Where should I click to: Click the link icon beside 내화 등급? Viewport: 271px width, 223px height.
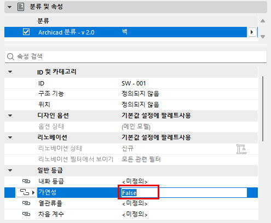(26, 181)
